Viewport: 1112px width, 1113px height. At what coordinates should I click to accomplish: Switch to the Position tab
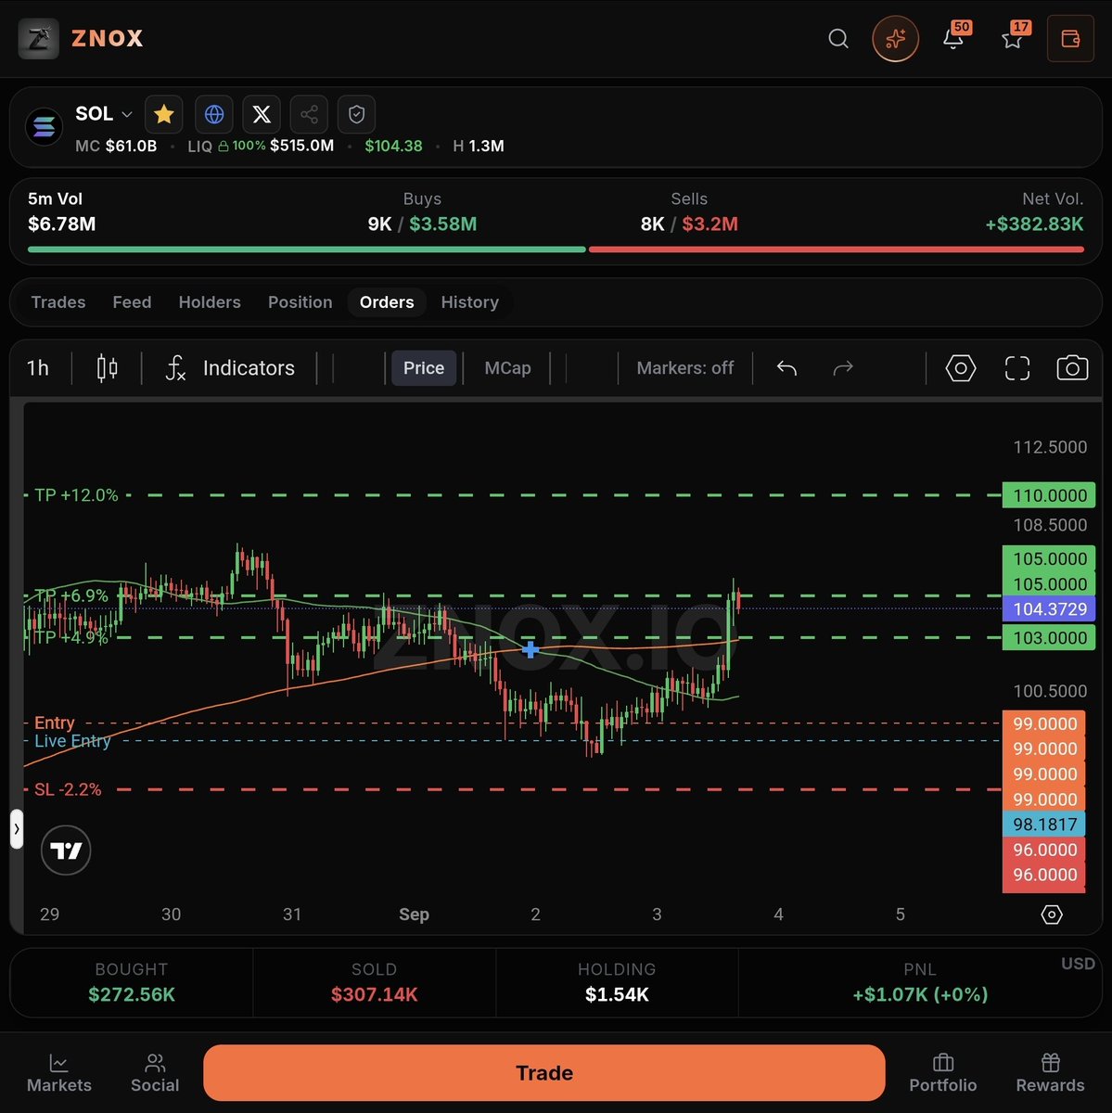click(300, 302)
